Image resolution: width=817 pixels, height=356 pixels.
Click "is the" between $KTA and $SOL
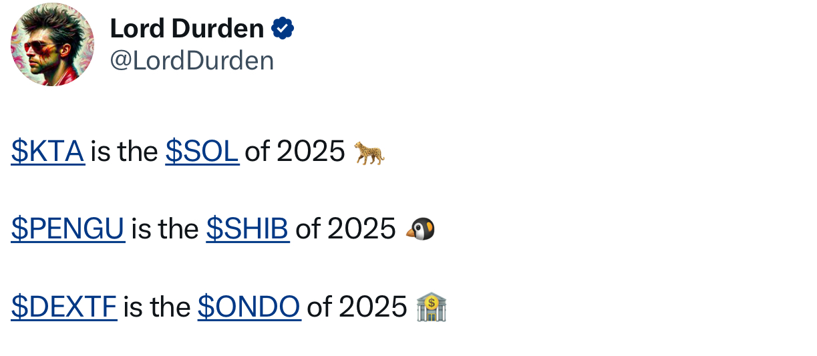pos(124,152)
